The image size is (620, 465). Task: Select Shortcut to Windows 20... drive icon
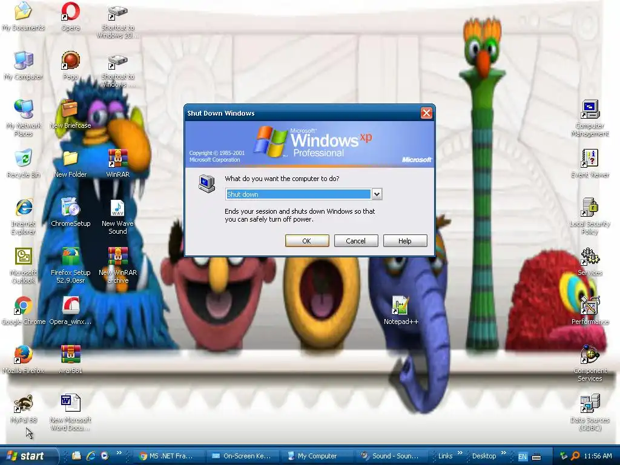[118, 21]
